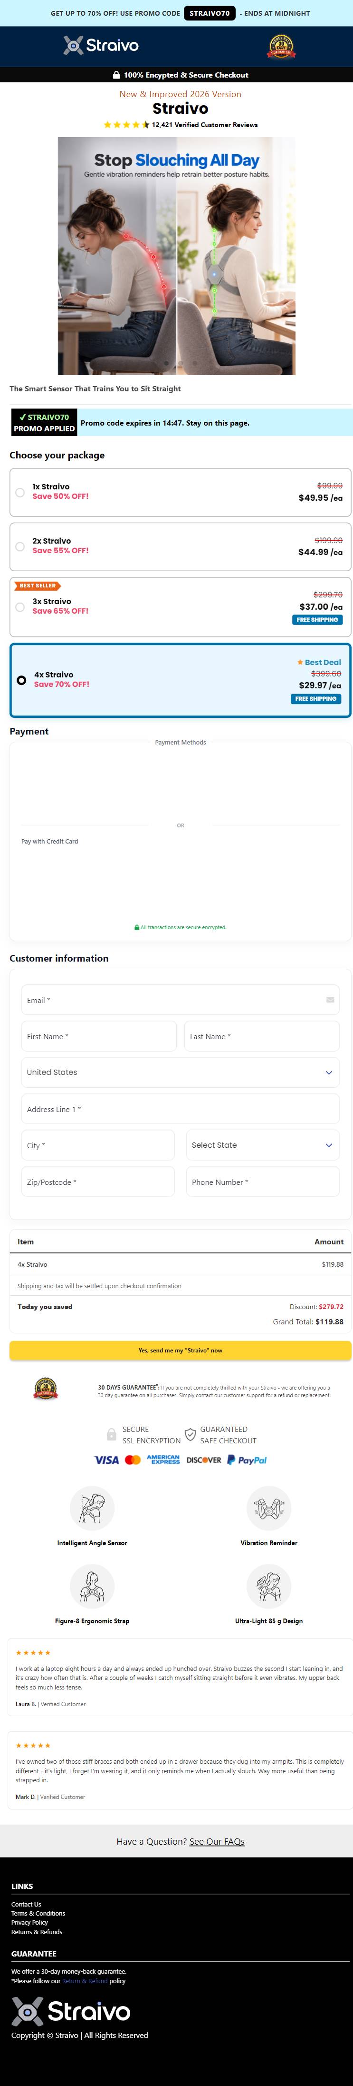Open the See Our FAQs link
Image resolution: width=353 pixels, height=2086 pixels.
217,1841
